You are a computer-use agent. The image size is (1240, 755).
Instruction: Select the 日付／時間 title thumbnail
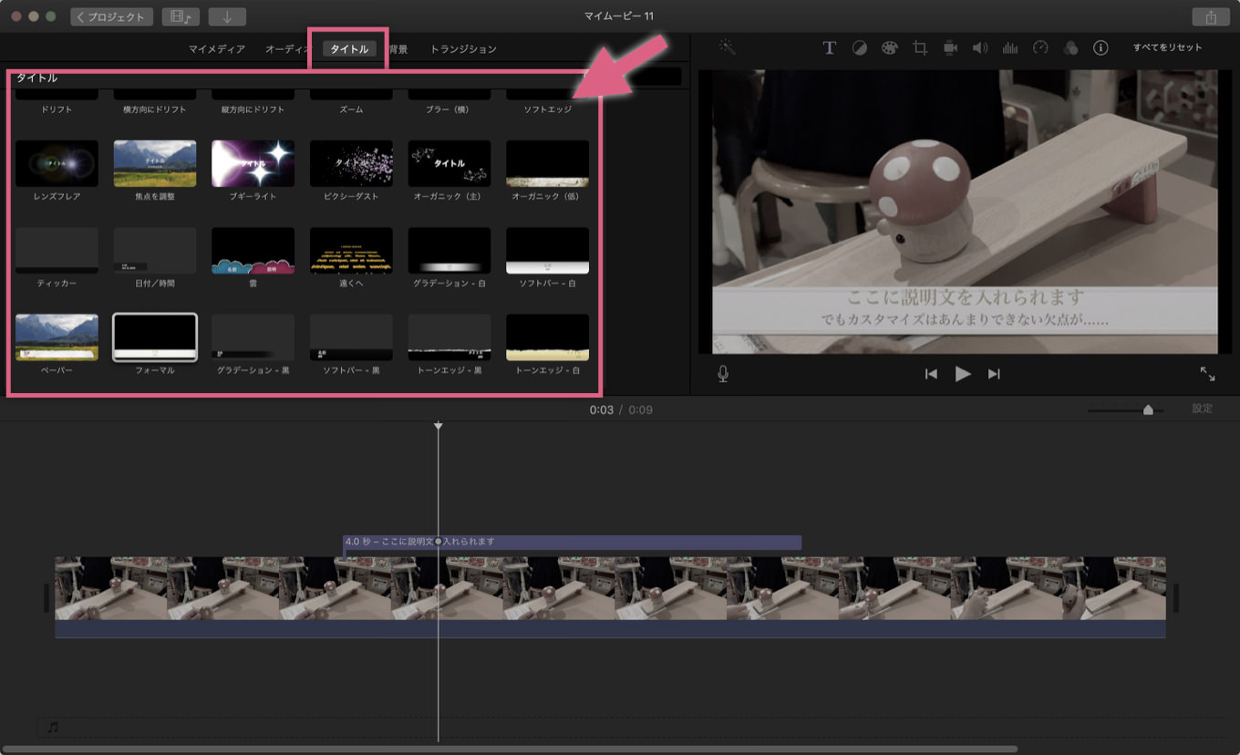click(155, 251)
